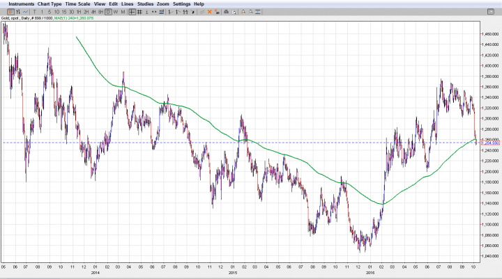Click the red current price label
Image resolution: width=502 pixels, height=279 pixels.
tap(486, 143)
